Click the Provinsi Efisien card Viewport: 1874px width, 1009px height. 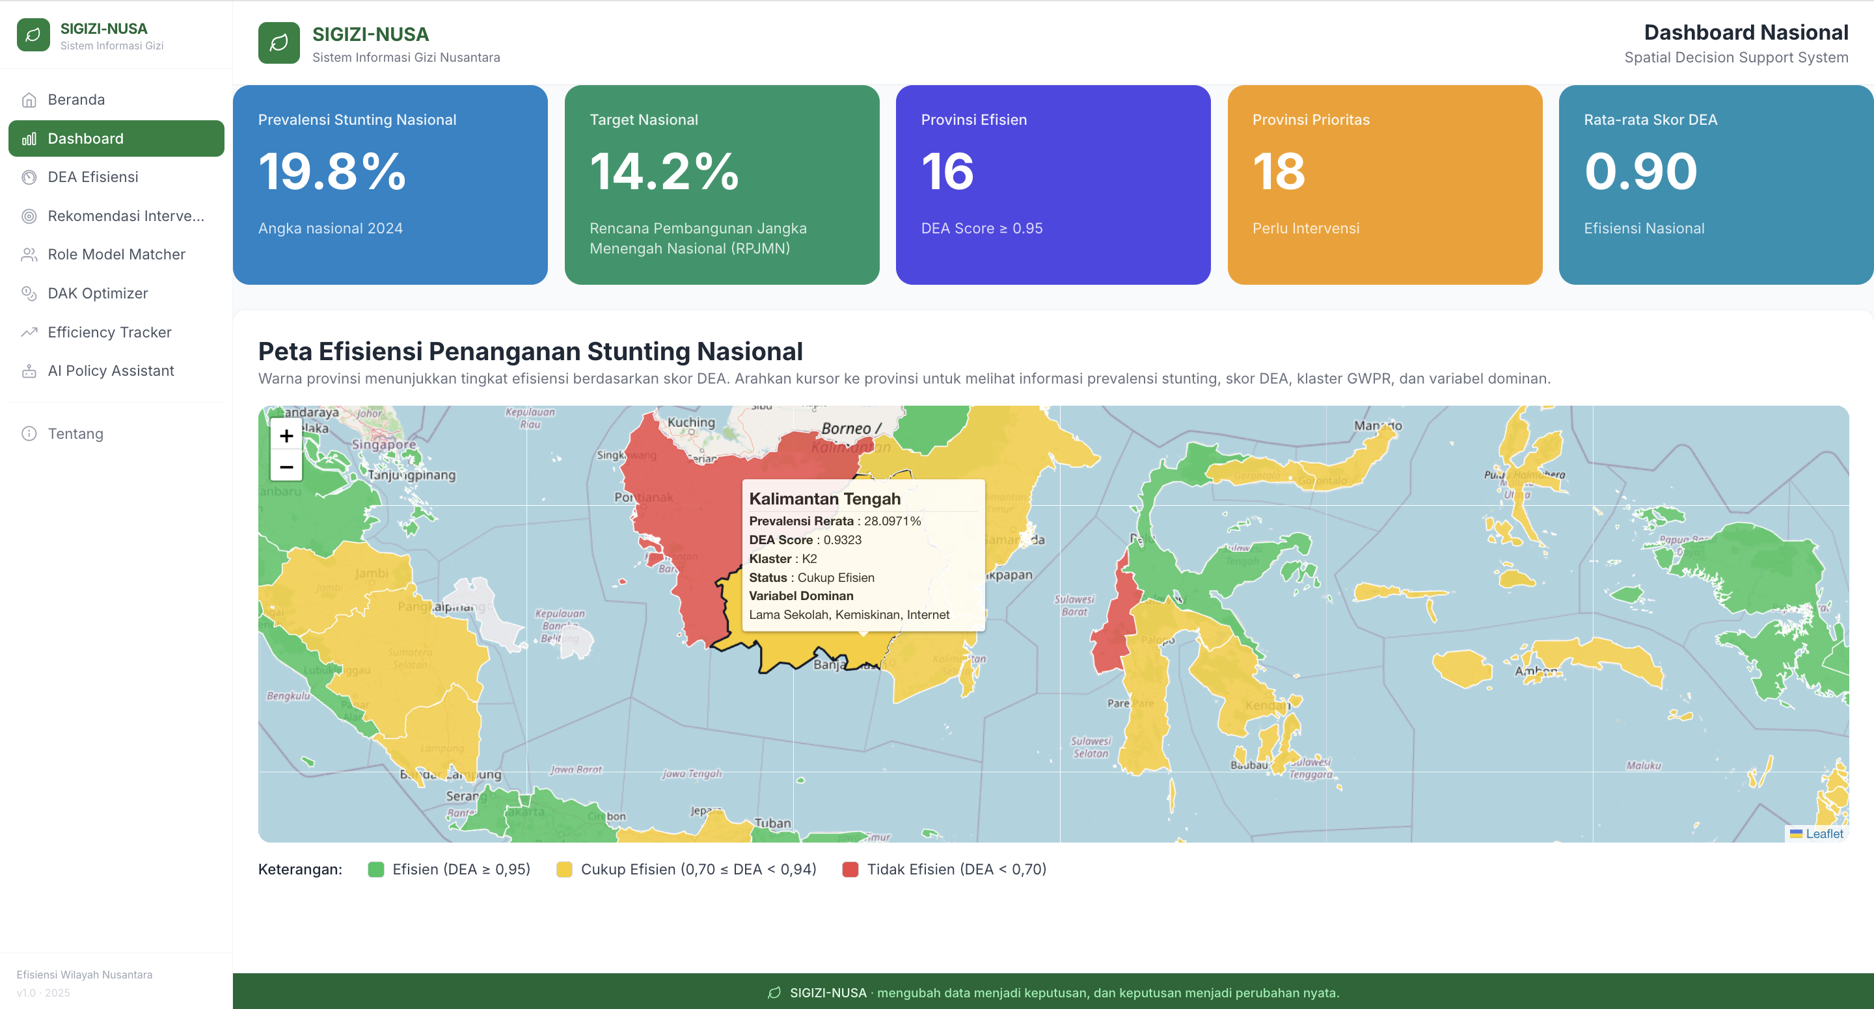1053,185
